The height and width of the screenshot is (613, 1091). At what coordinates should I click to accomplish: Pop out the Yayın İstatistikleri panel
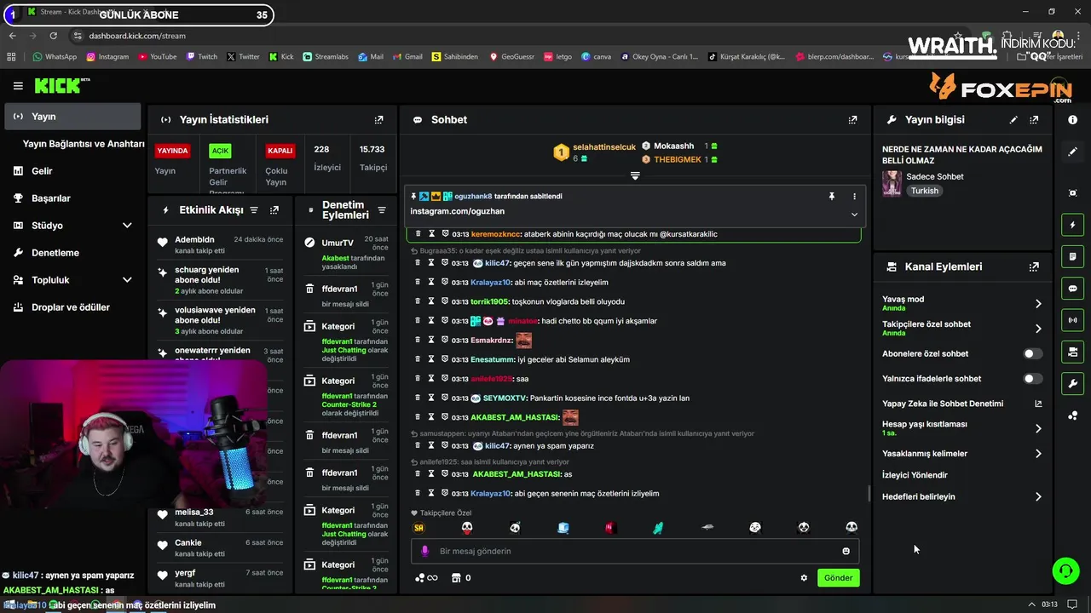click(x=379, y=120)
